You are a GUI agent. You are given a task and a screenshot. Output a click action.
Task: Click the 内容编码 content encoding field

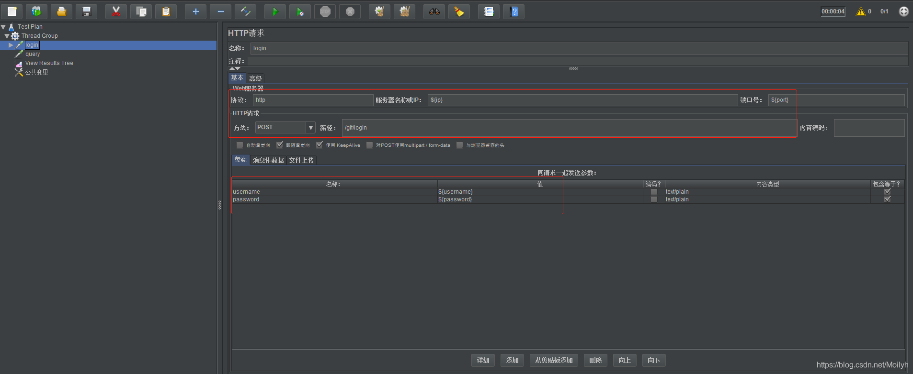click(869, 128)
